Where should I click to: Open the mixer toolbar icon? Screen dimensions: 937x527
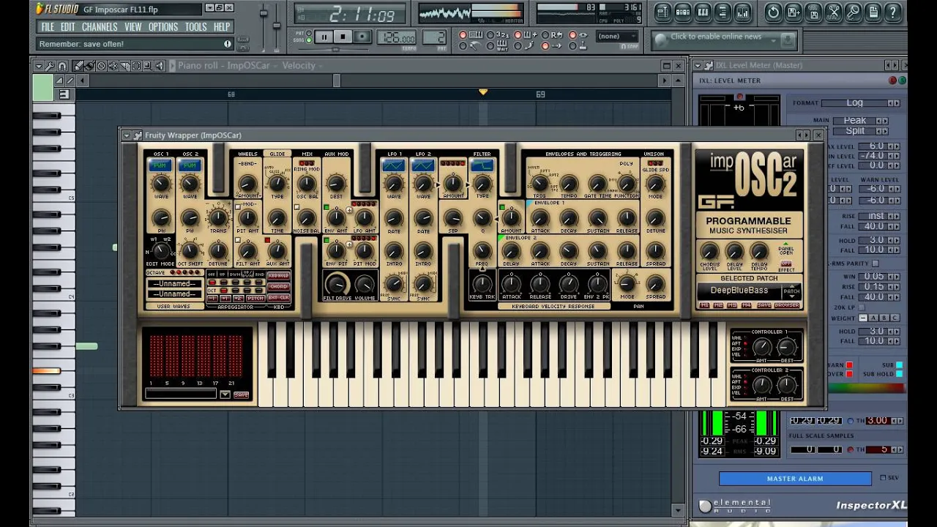pos(743,12)
